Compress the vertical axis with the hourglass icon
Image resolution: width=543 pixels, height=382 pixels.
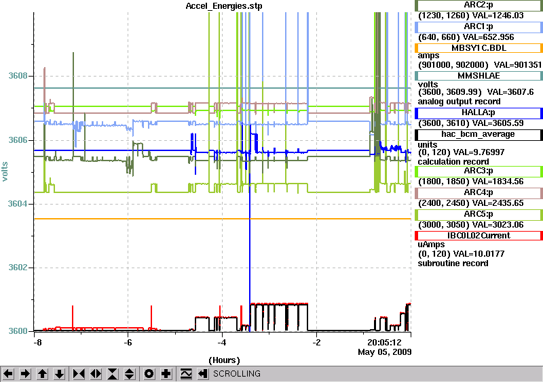click(113, 374)
